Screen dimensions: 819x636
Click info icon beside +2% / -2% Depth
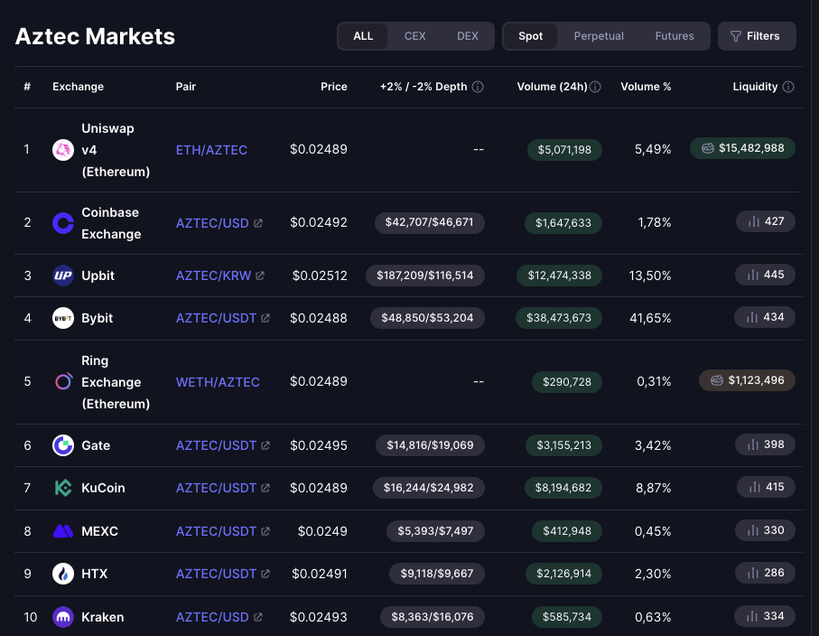478,87
